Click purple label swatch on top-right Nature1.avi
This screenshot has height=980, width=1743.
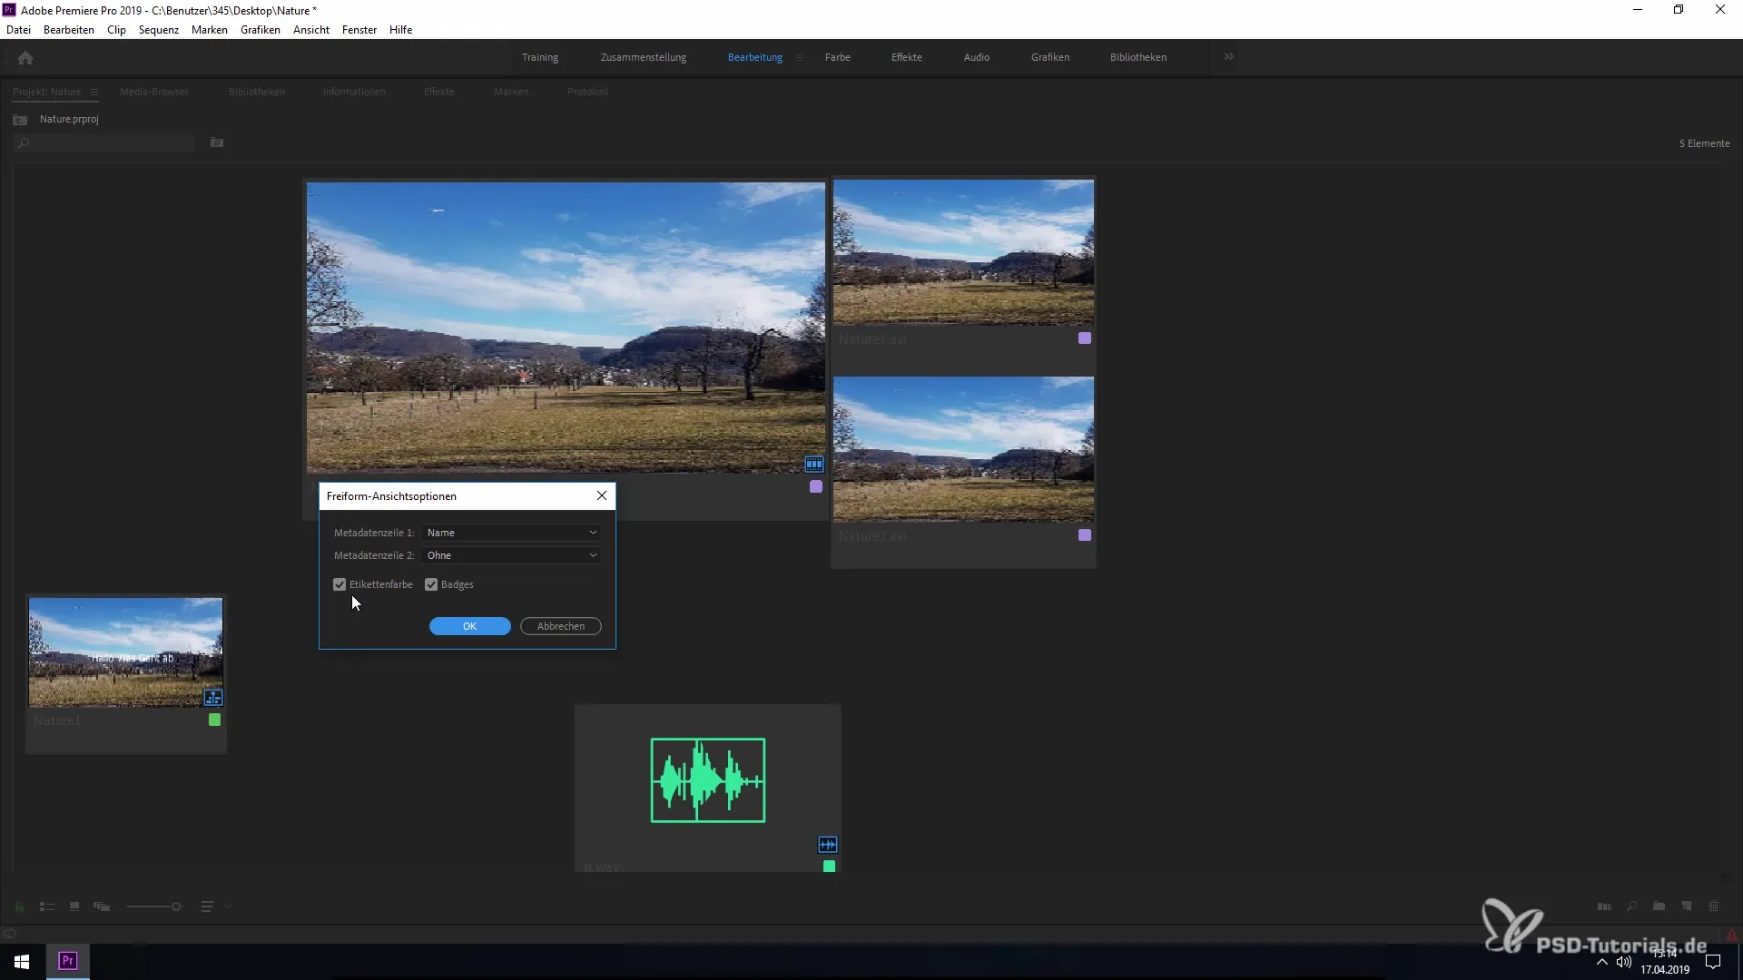click(x=1085, y=338)
